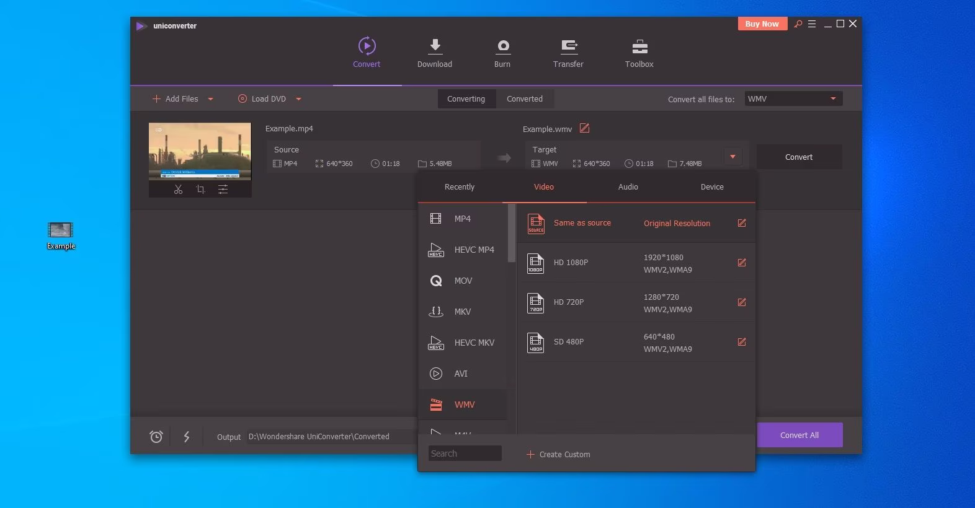This screenshot has width=975, height=508.
Task: Open Convert all files to WMV dropdown
Action: point(793,99)
